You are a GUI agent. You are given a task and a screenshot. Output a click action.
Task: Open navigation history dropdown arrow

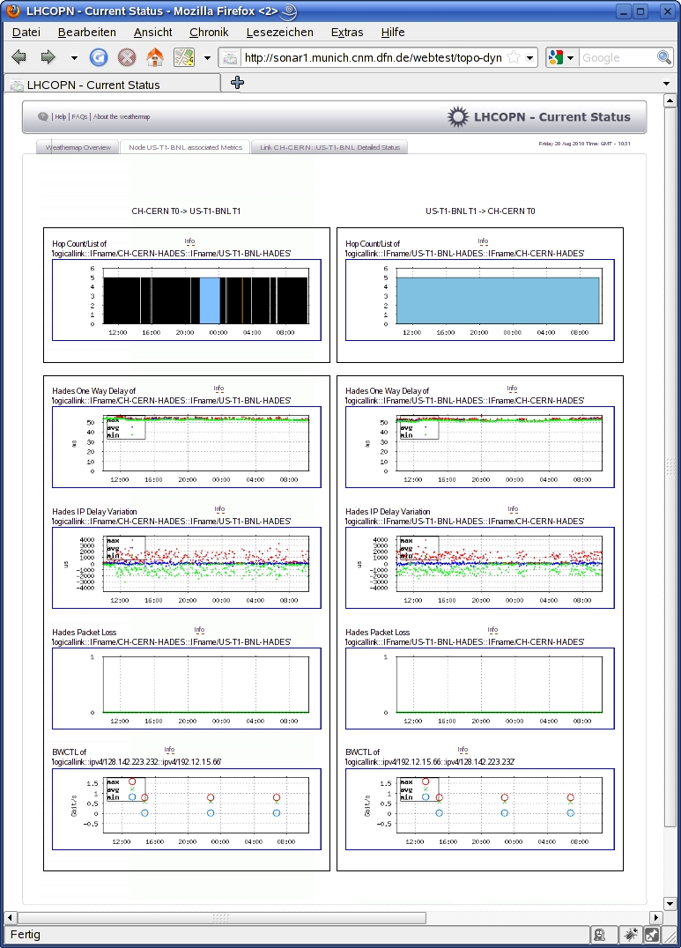point(74,58)
